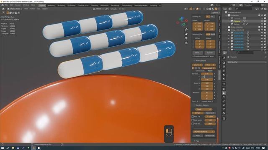Screen dimensions: 268x150
Task: Select the Advanced random mode toggle
Action: (x=210, y=113)
